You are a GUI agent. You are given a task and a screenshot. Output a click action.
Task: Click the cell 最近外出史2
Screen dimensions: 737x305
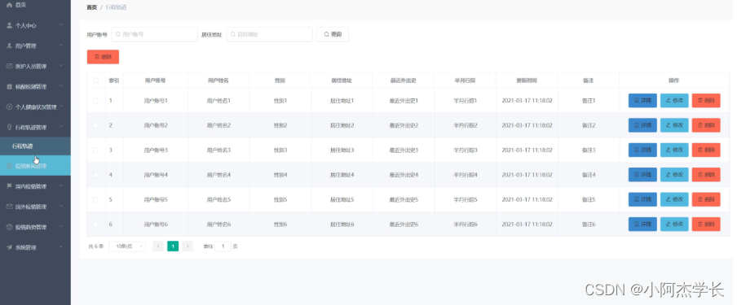(404, 125)
